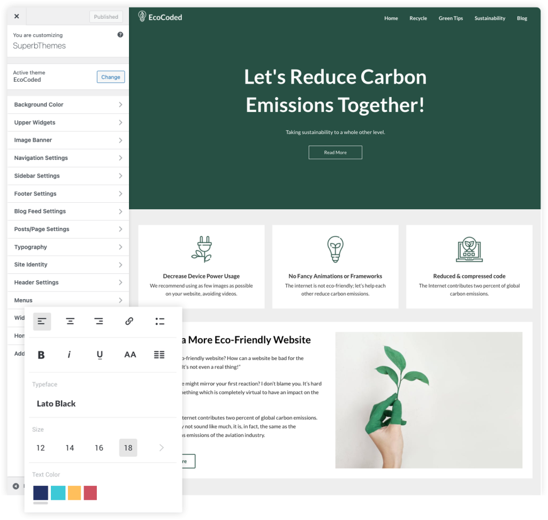Toggle bold formatting

point(41,354)
